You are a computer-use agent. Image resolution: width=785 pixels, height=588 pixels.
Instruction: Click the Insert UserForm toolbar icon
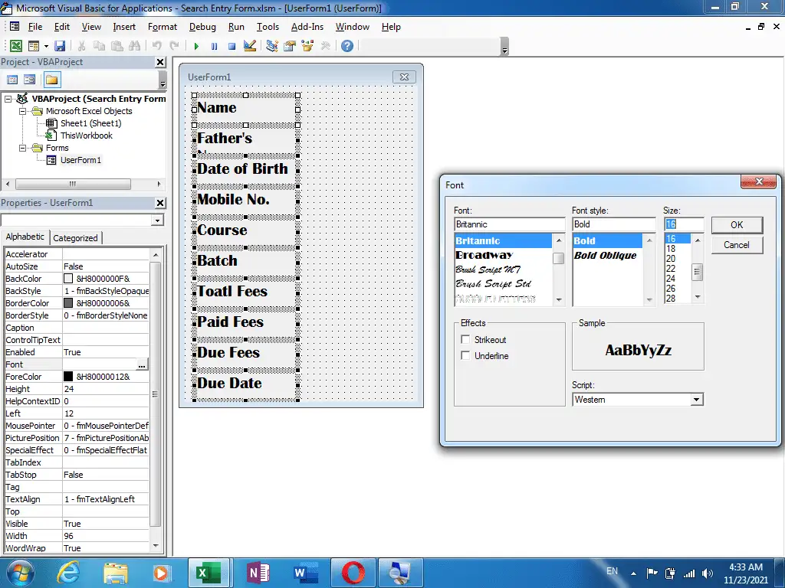34,46
